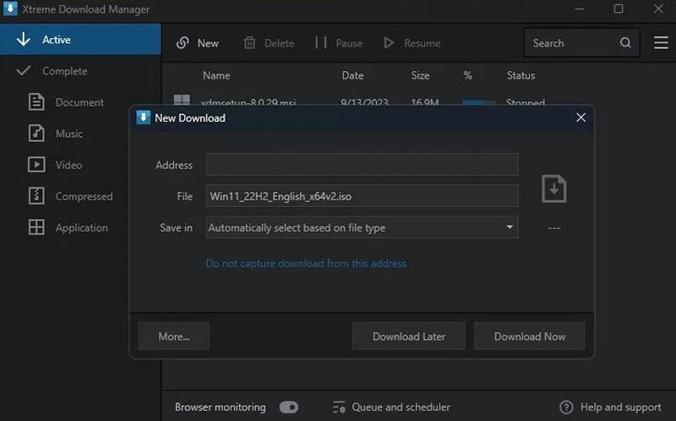
Task: Click the Resume play icon
Action: [x=389, y=42]
